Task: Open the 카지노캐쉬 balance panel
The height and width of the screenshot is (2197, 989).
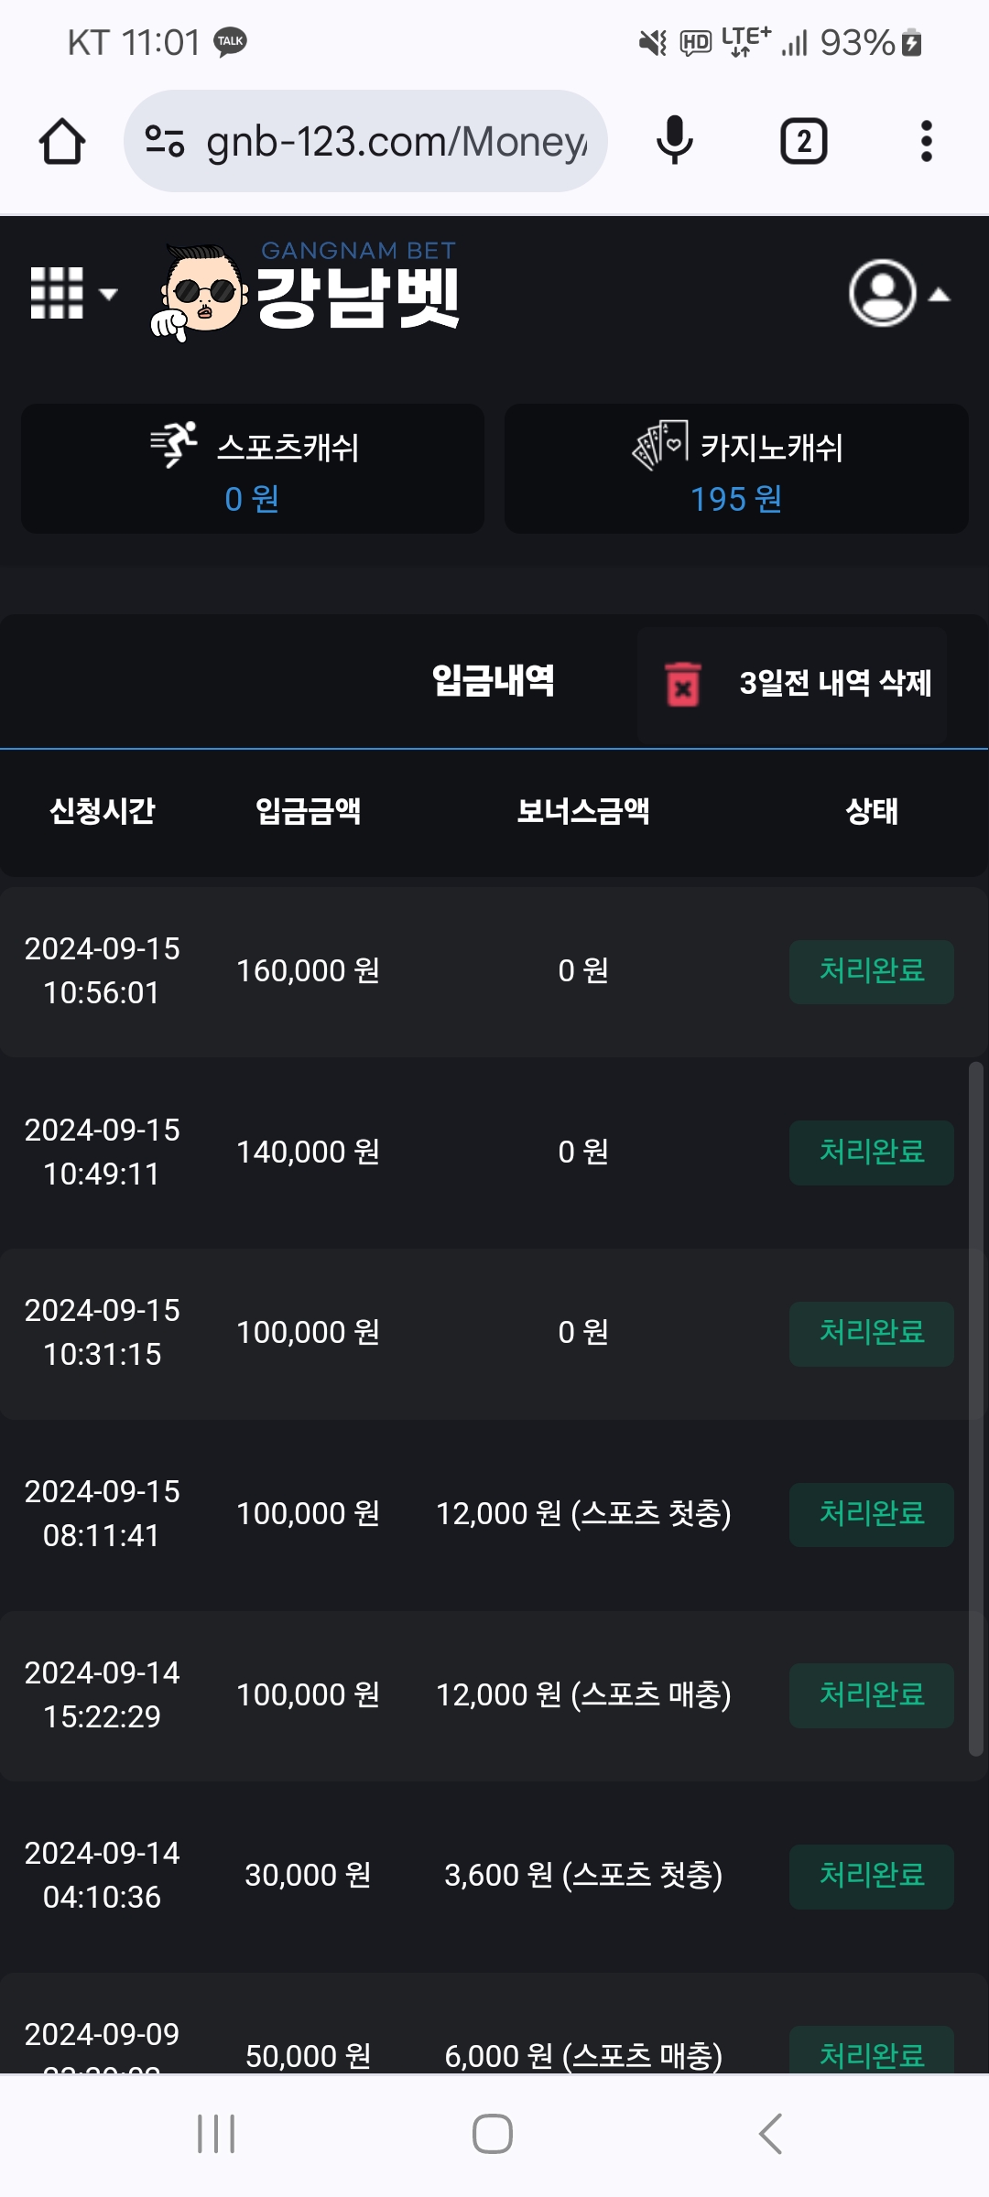Action: pyautogui.click(x=736, y=469)
